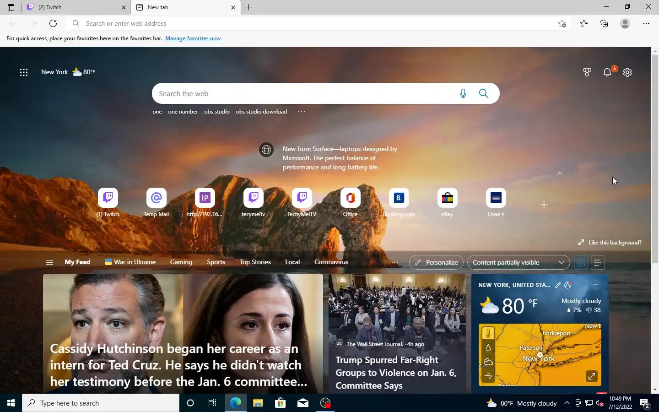Add this page to favorites star icon
The width and height of the screenshot is (659, 412).
562,23
